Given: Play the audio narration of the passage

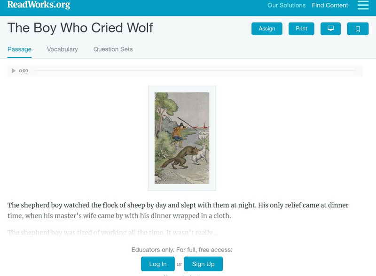Looking at the screenshot, I should click(13, 70).
